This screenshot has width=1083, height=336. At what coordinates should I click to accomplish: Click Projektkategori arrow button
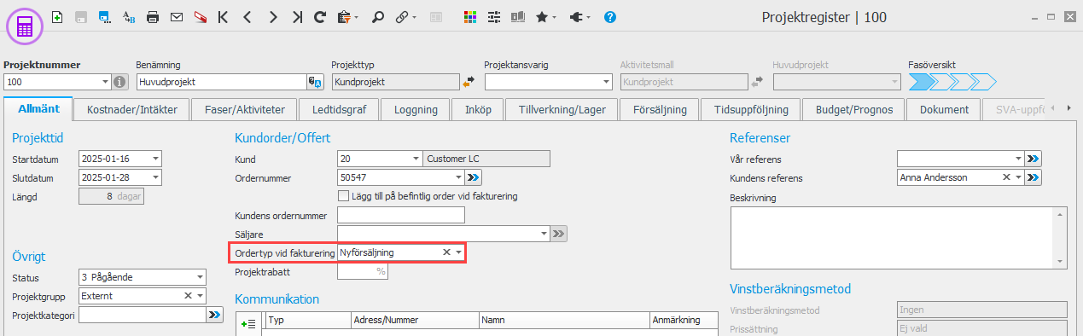point(214,316)
